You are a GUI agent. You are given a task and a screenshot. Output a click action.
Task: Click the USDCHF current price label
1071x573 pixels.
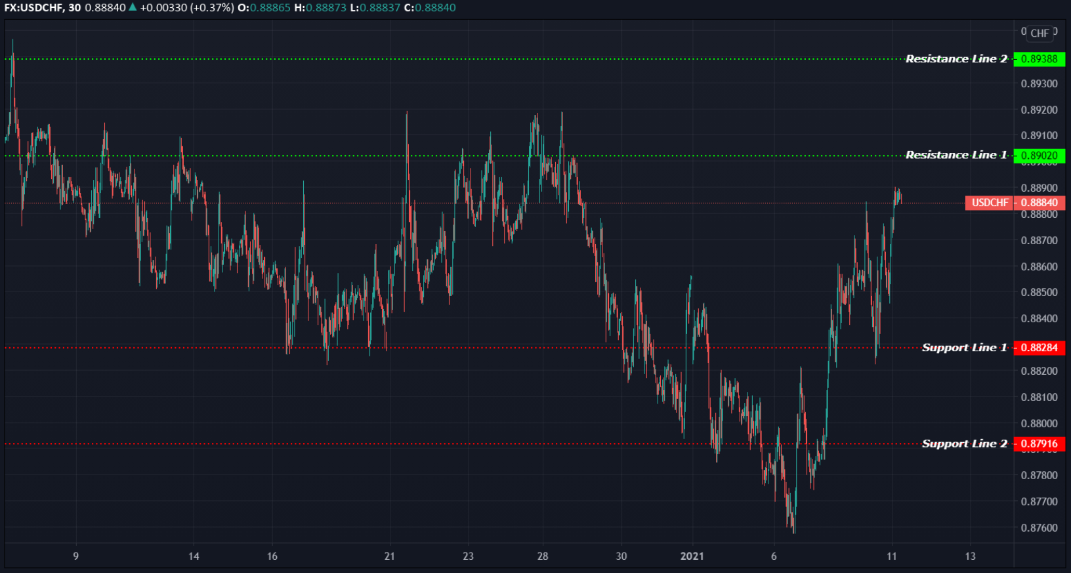point(990,203)
